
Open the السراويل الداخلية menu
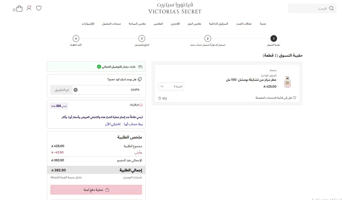219,24
